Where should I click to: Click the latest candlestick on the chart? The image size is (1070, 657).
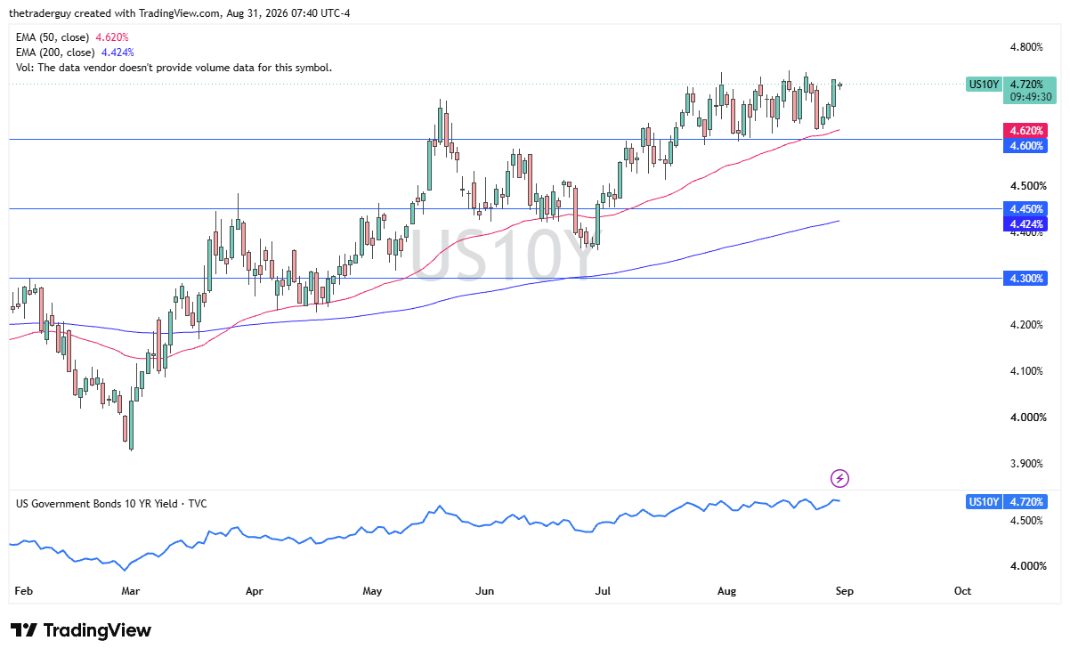[840, 85]
